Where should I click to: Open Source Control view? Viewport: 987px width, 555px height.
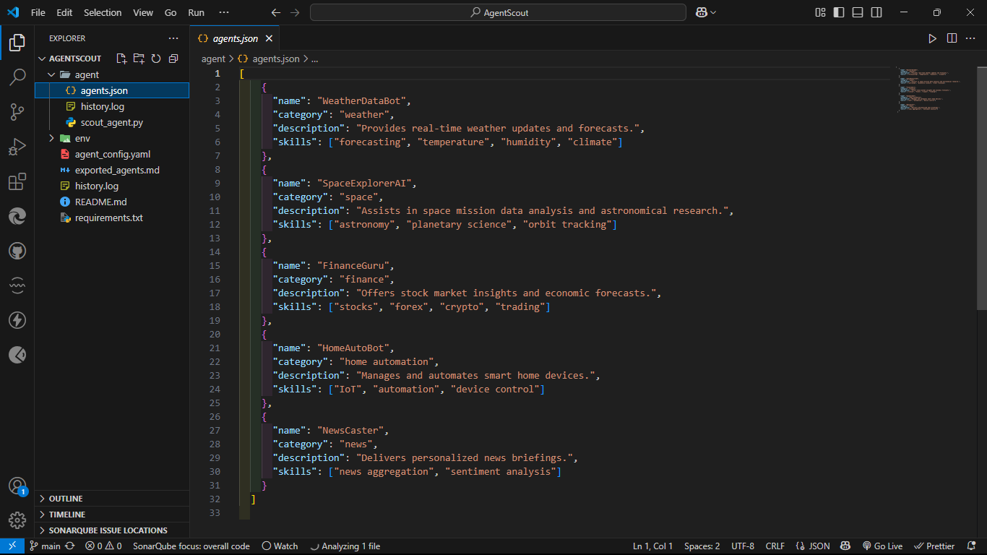click(x=17, y=111)
